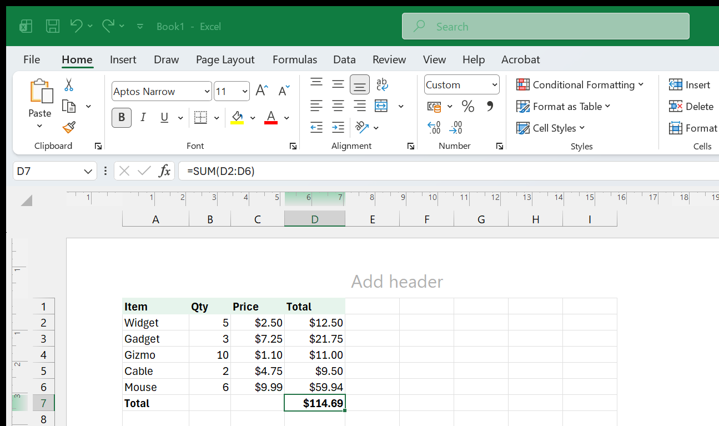
Task: Switch to the Page Layout tab
Action: pyautogui.click(x=225, y=59)
